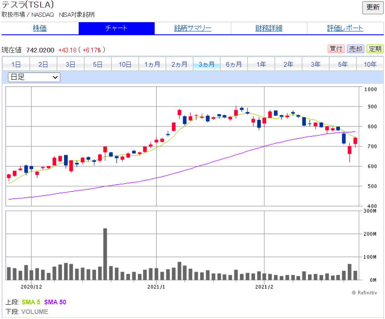Select the 5年 chart period
Viewport: 385px width, 319px height.
(343, 65)
